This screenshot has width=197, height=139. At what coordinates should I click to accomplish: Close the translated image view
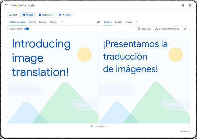click(185, 29)
